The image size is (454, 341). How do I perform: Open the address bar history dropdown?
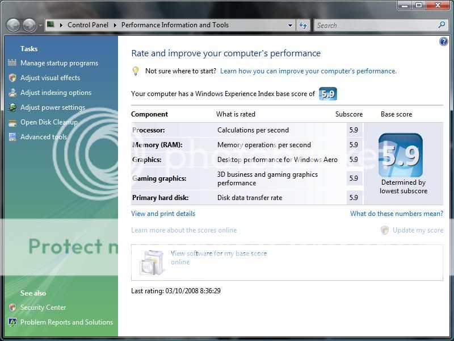[x=290, y=25]
